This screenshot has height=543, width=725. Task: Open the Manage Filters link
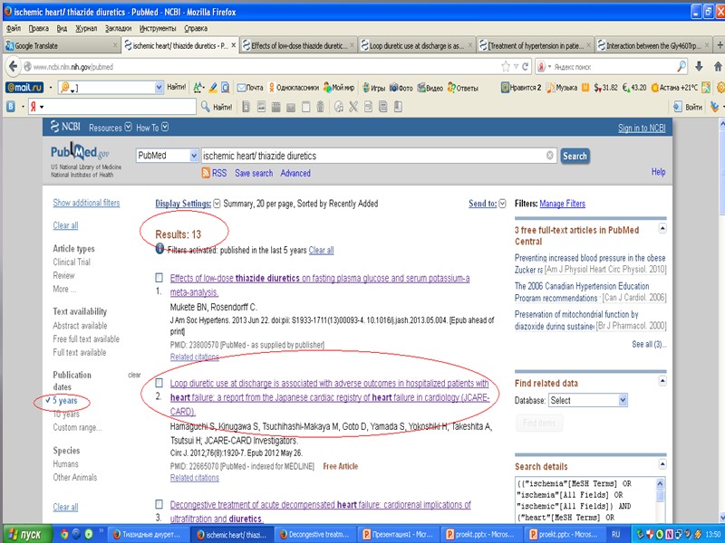pyautogui.click(x=562, y=204)
